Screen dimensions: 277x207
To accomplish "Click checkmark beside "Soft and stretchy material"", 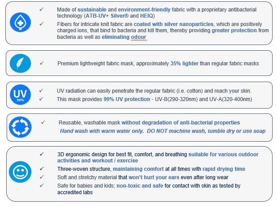I will pos(41,177).
